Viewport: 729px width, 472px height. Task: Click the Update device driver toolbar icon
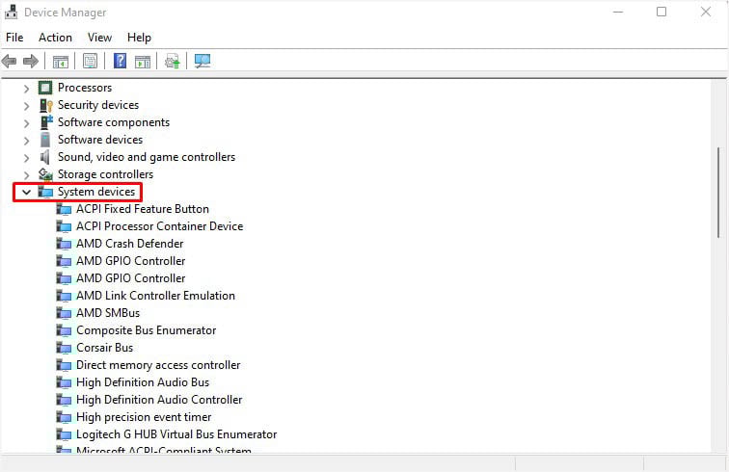[173, 61]
